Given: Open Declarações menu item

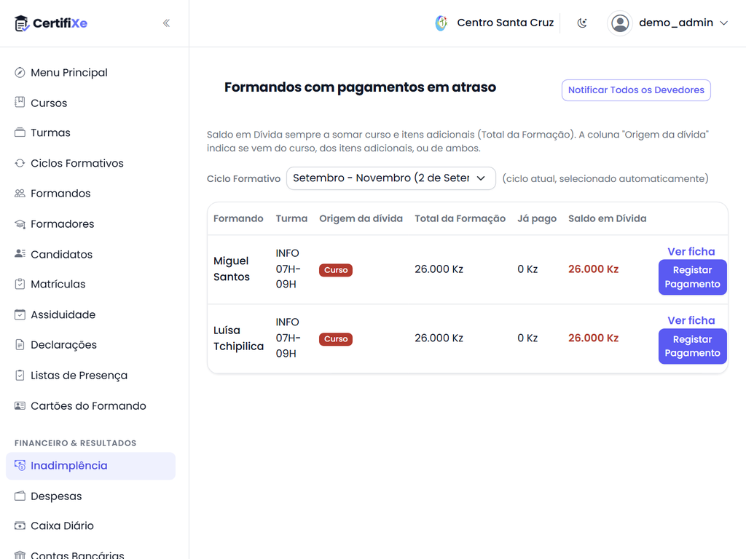Looking at the screenshot, I should click(x=90, y=344).
